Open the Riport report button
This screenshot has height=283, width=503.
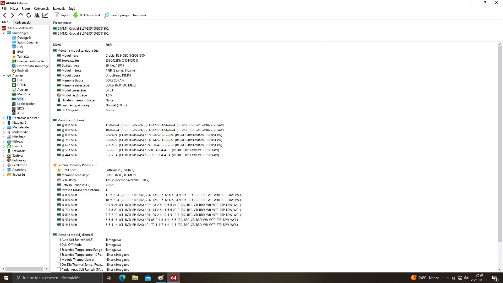click(62, 15)
